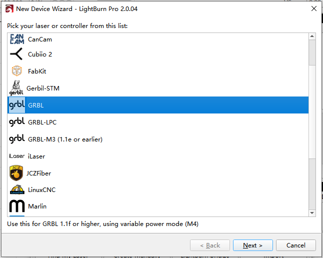323x258 pixels.
Task: Click the GRBL-LPC logo icon
Action: [17, 122]
